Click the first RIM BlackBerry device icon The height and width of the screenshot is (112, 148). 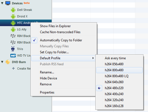[13, 36]
